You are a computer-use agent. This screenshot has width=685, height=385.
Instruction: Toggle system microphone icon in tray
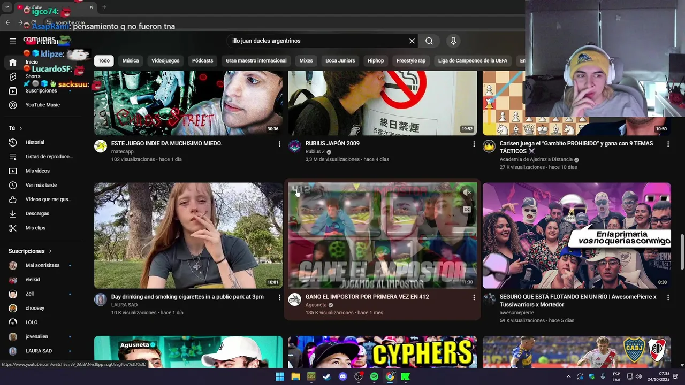click(603, 376)
